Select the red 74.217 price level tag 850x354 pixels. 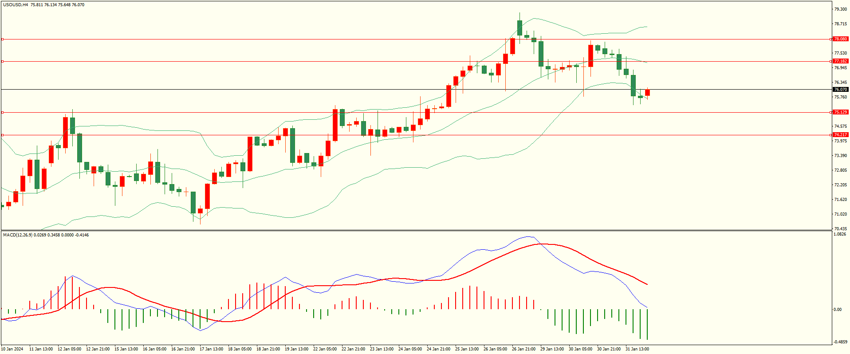(x=840, y=135)
